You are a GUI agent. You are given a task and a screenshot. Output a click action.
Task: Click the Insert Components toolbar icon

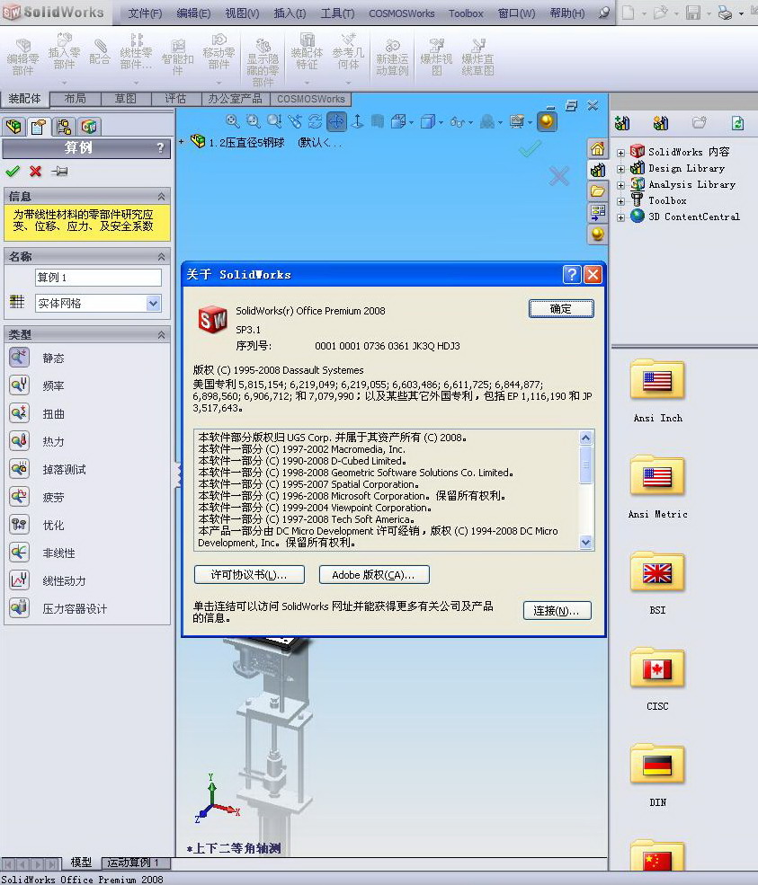click(x=64, y=52)
